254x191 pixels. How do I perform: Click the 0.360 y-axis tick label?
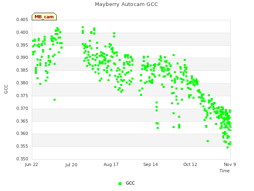[x=22, y=134]
